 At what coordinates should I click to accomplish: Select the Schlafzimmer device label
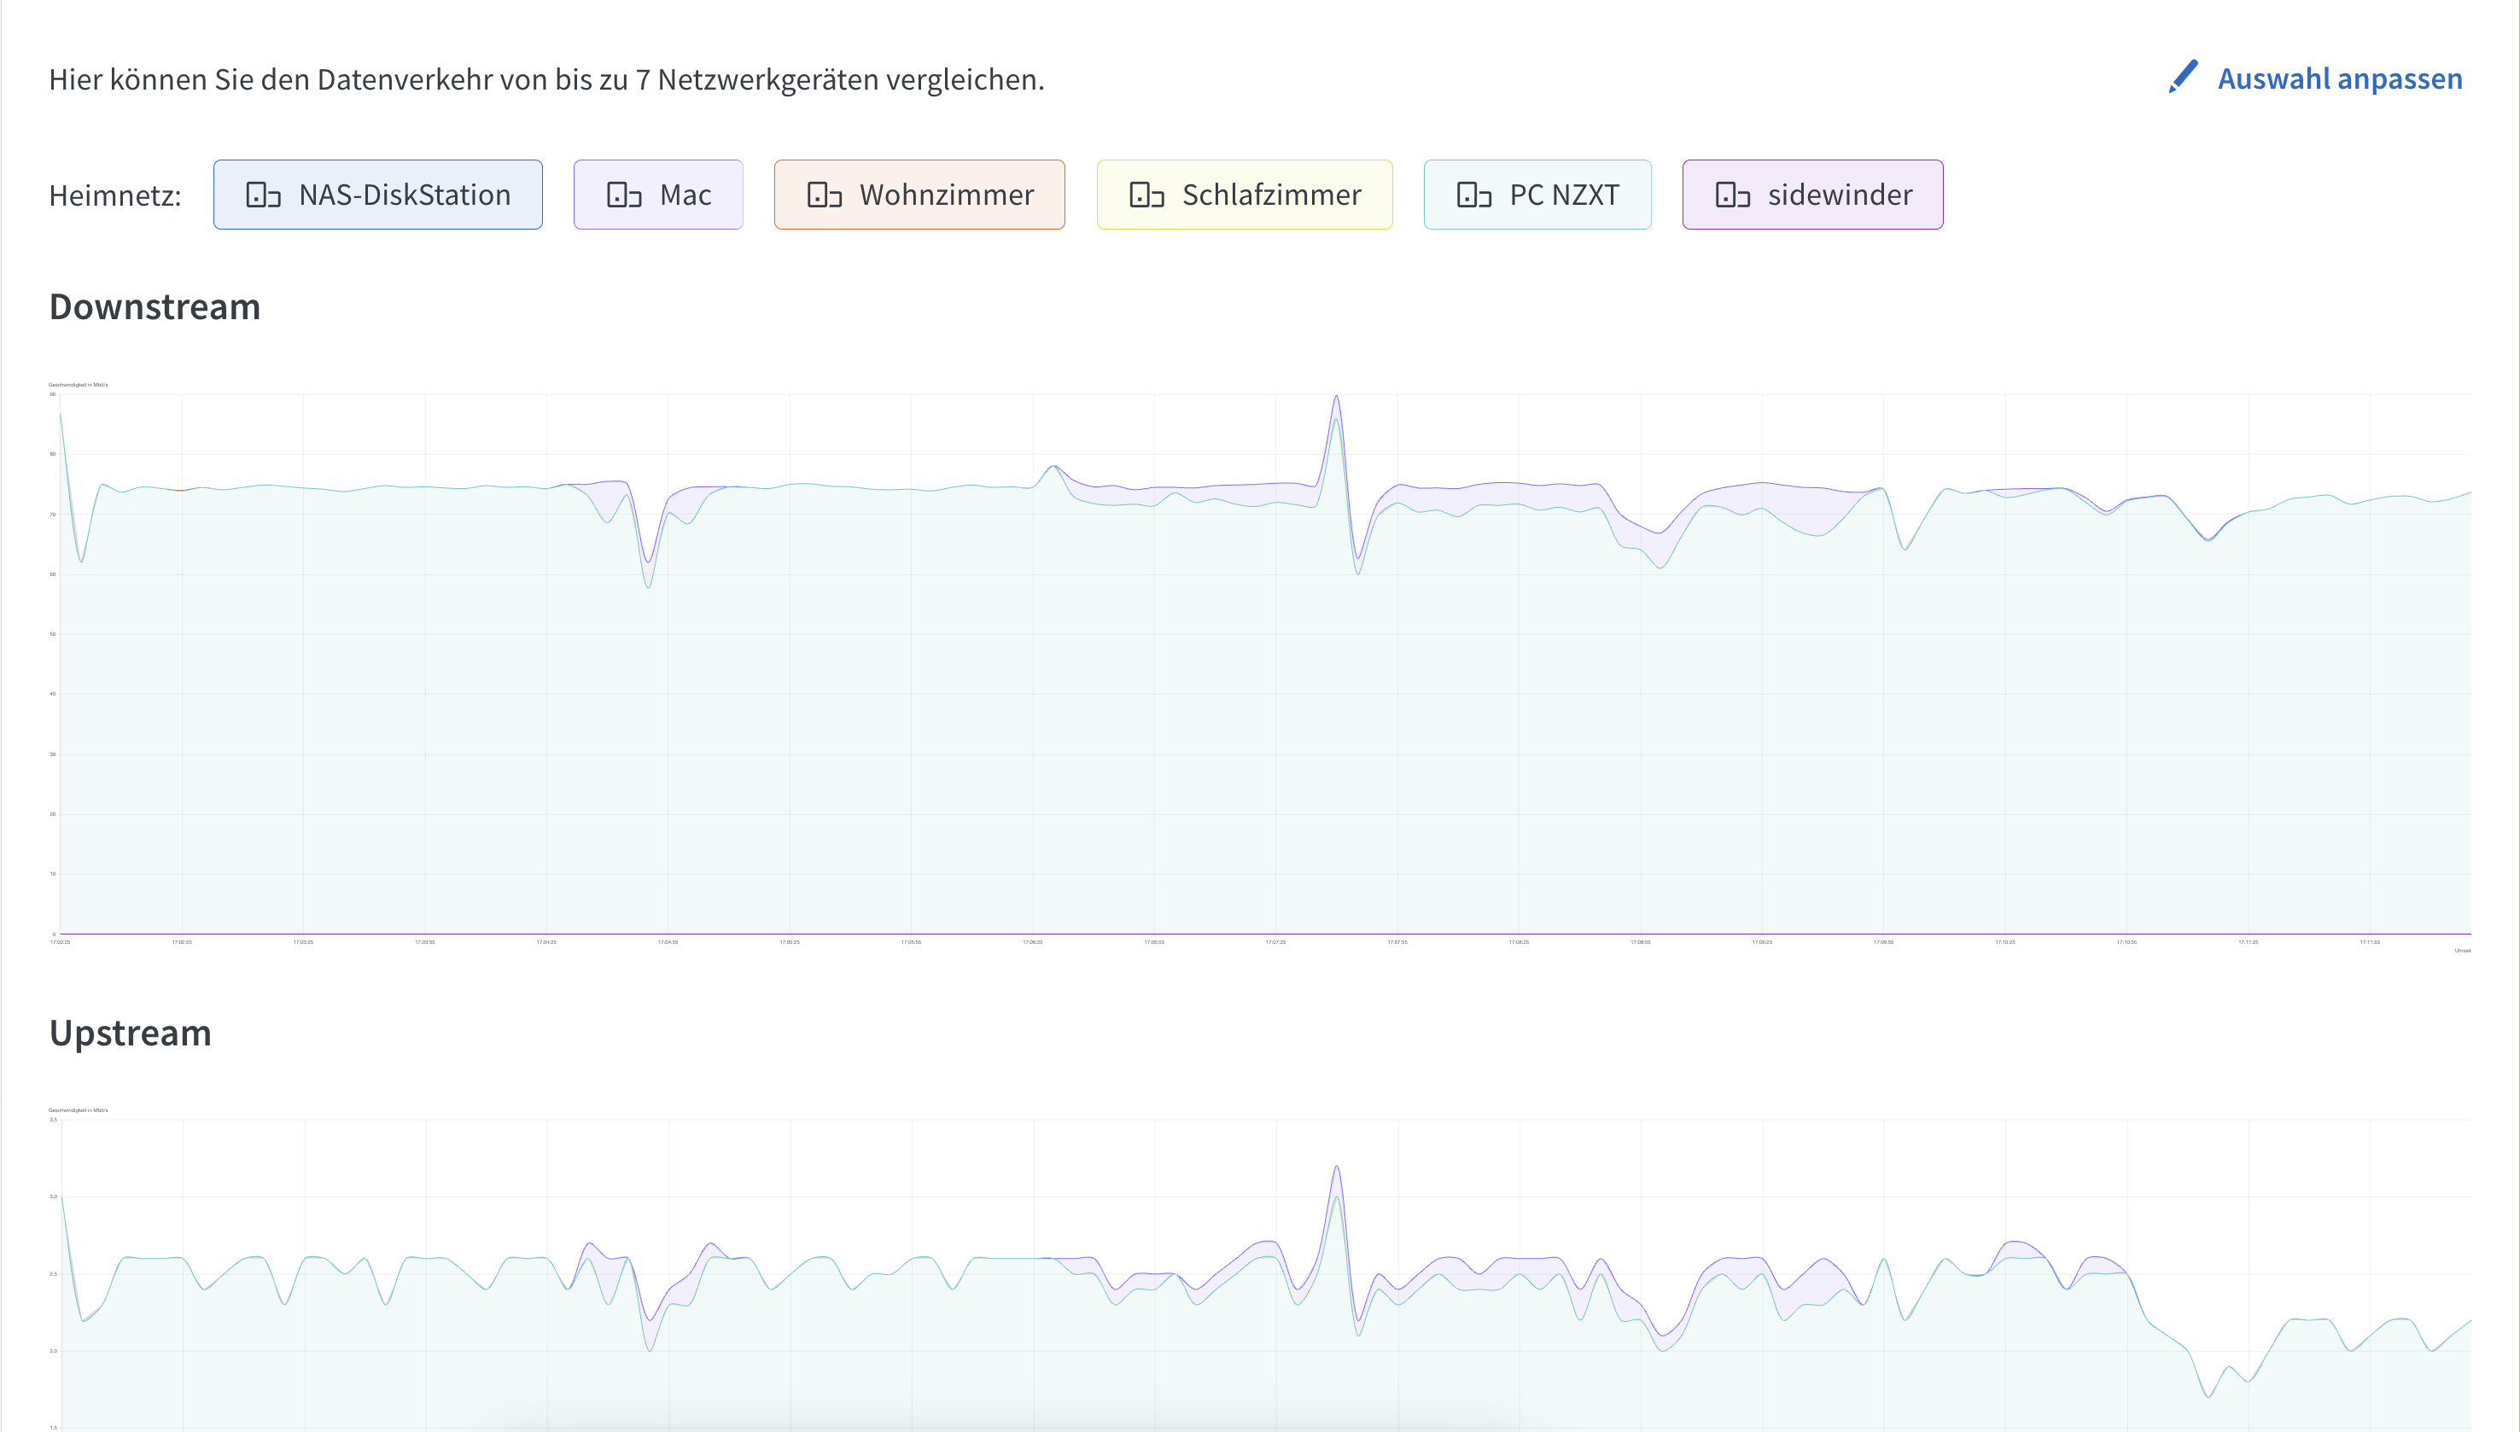coord(1271,195)
